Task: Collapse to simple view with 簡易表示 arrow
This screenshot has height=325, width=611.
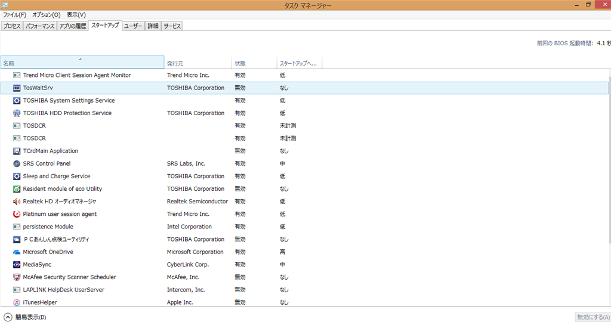Action: pyautogui.click(x=8, y=317)
